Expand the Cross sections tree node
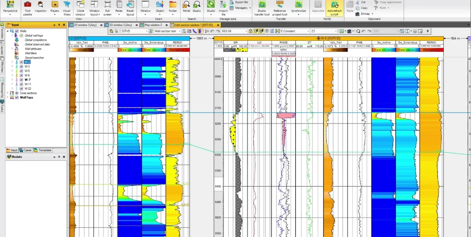 8,93
